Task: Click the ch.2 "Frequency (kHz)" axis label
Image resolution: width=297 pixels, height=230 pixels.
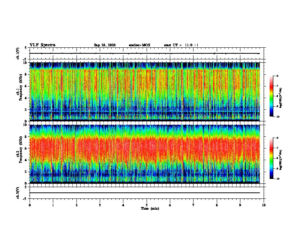Action: (x=21, y=150)
